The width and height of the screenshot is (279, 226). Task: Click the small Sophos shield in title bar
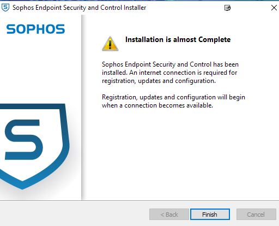click(5, 8)
